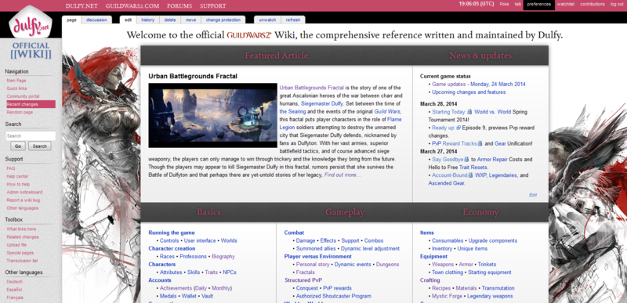
Task: Open the Flame Legion link in the featured article
Action: coord(340,124)
